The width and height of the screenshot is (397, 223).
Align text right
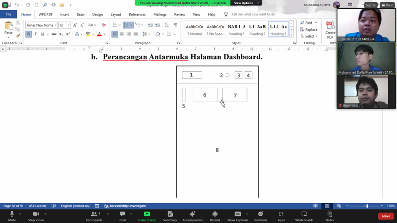129,34
